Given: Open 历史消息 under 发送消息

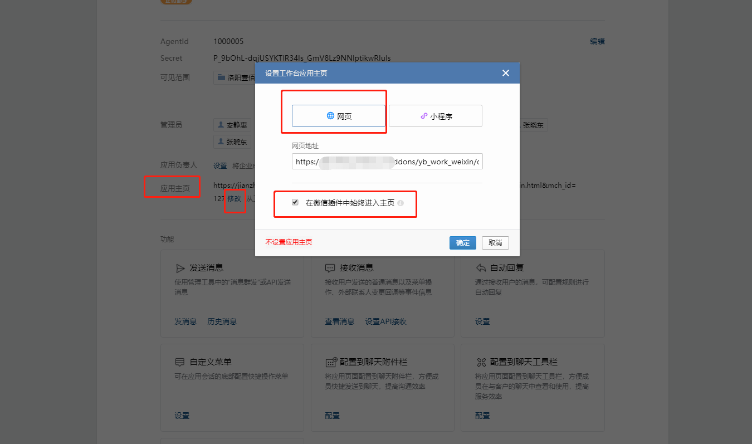Looking at the screenshot, I should pyautogui.click(x=222, y=321).
